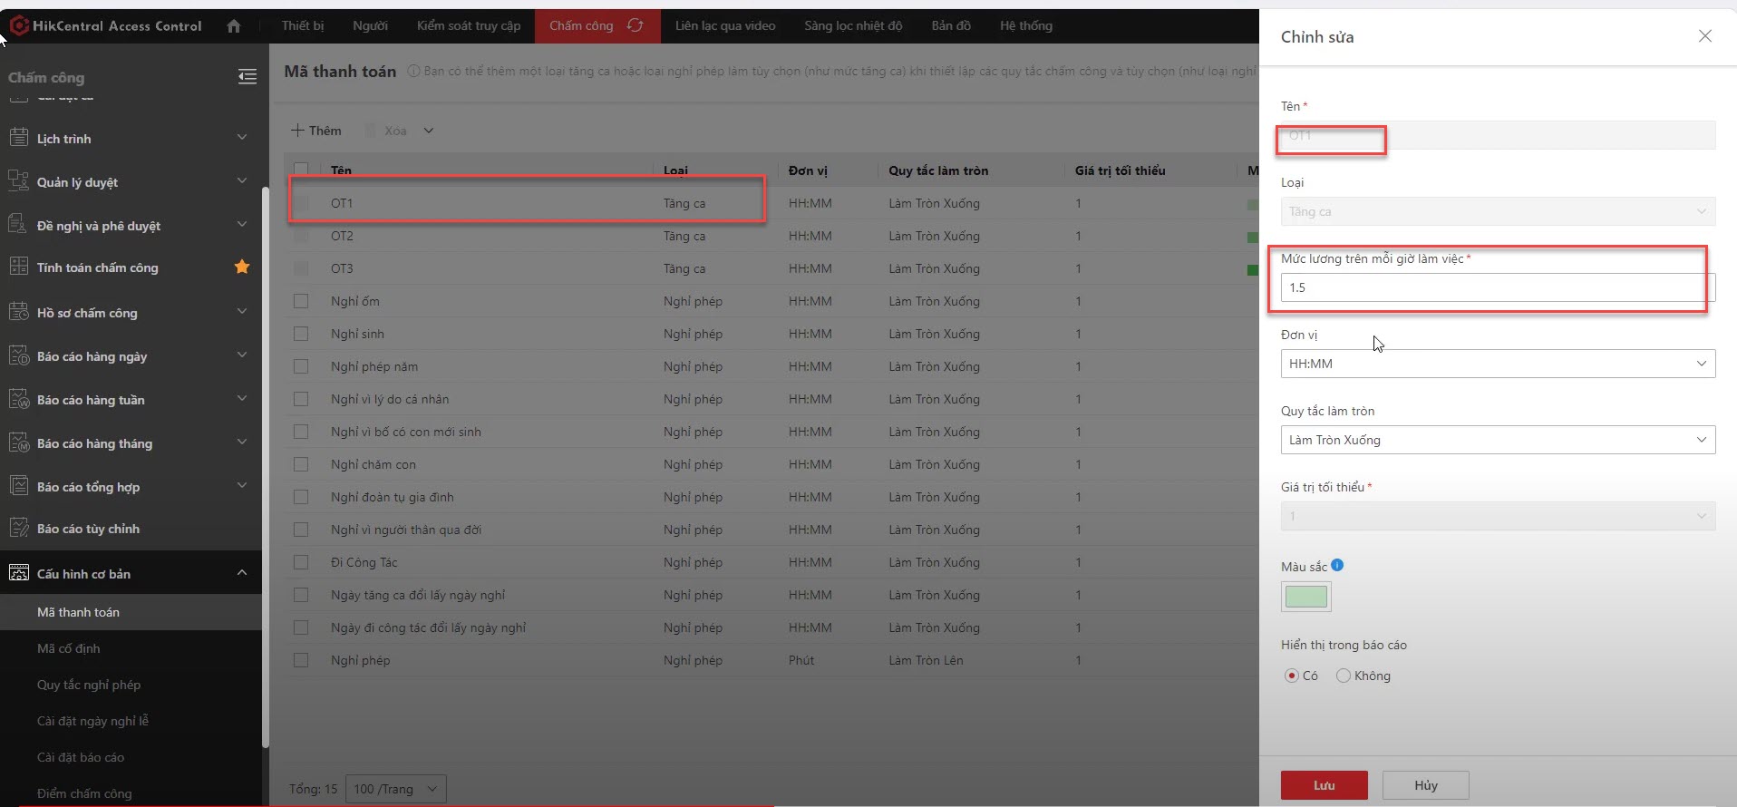Close the Chỉnh sửa panel with X
This screenshot has height=807, width=1737.
1704,36
